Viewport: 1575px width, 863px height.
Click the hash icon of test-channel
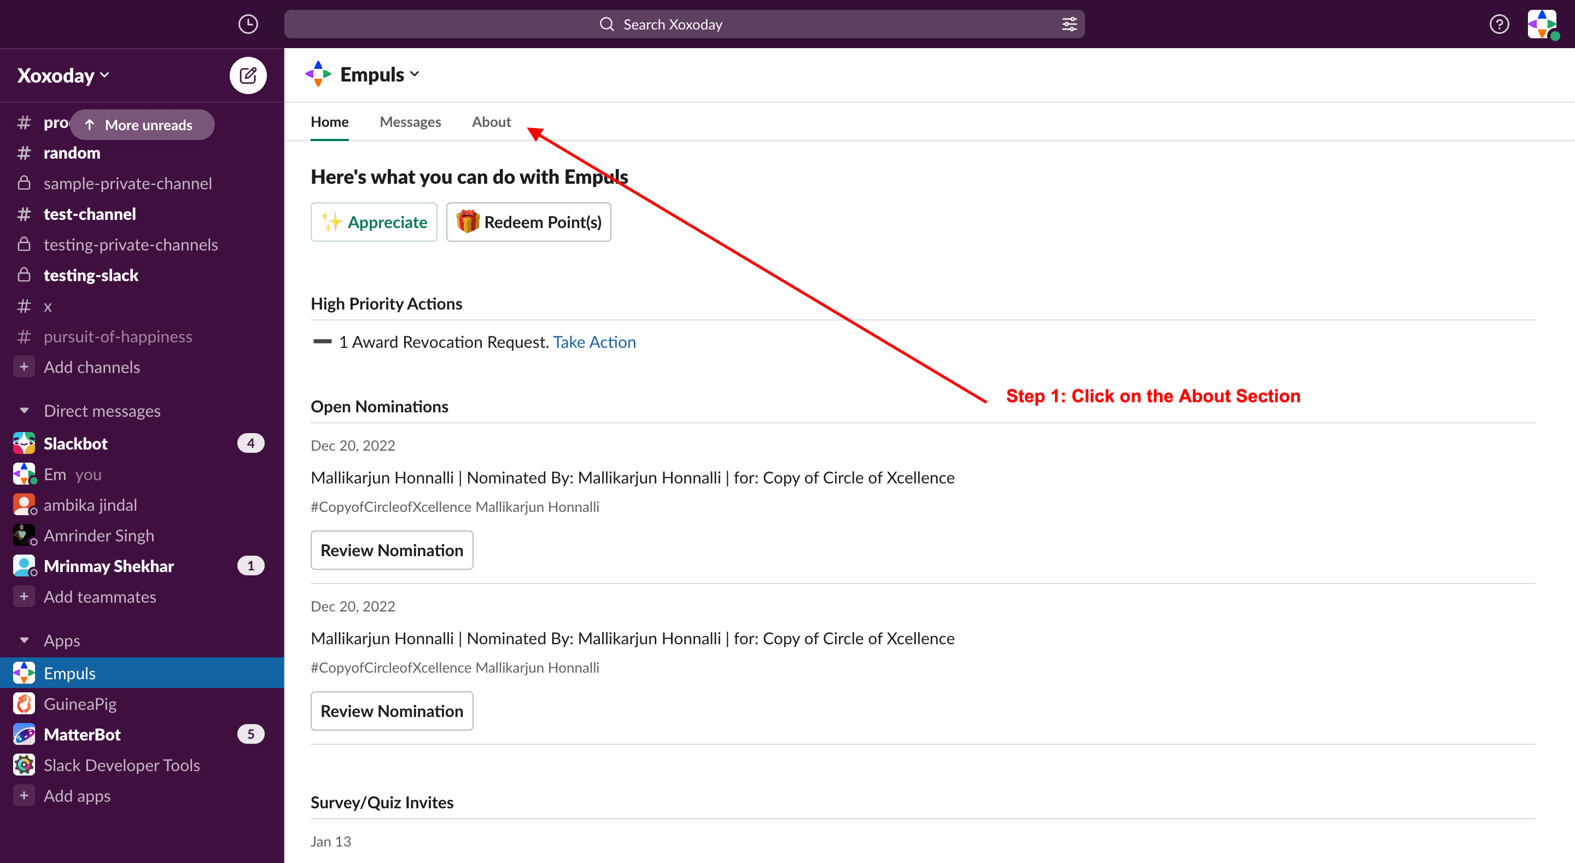tap(24, 214)
